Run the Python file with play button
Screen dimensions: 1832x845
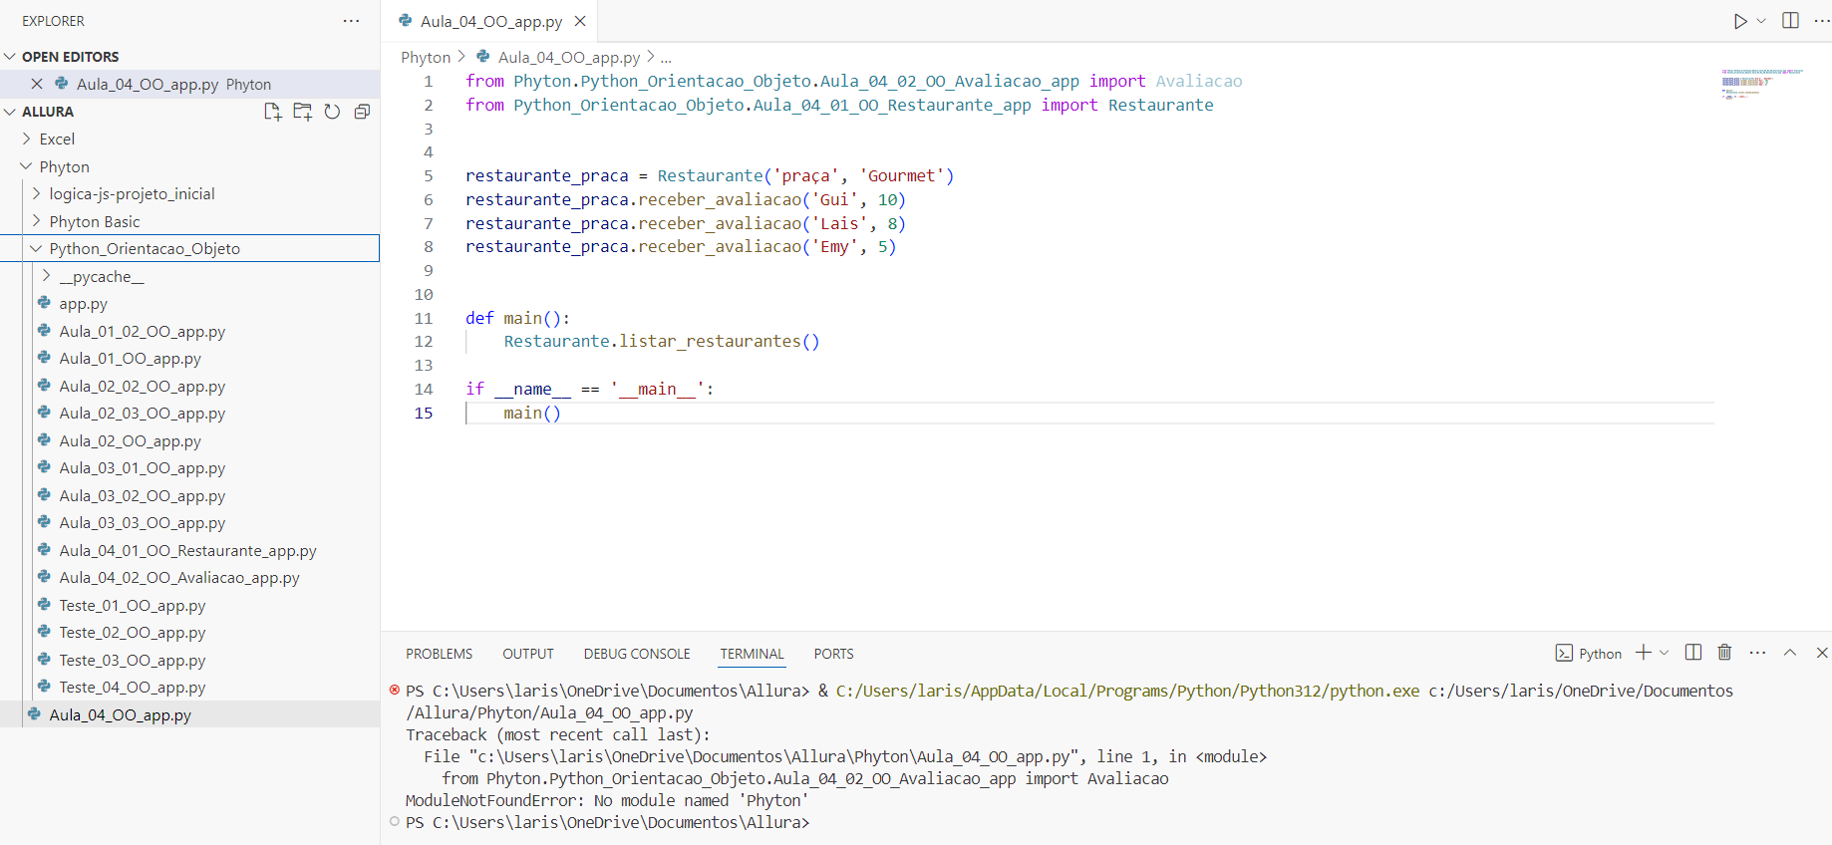click(1740, 21)
